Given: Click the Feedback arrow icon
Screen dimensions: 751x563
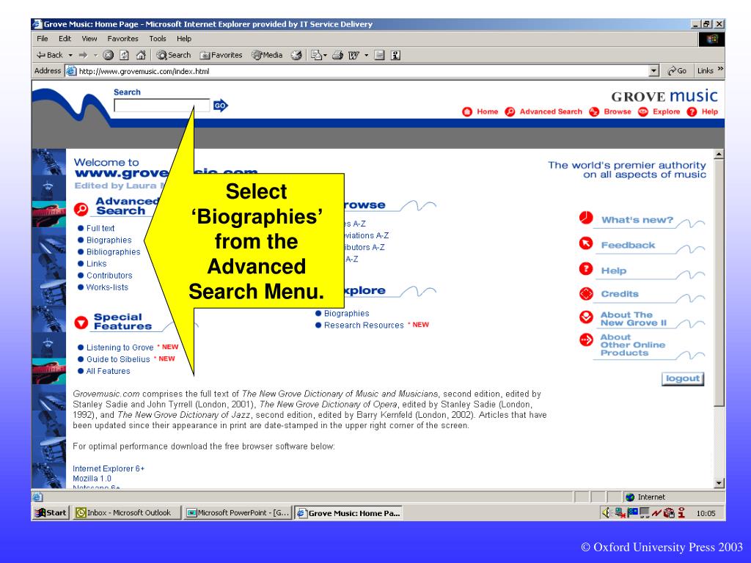Looking at the screenshot, I should 586,243.
